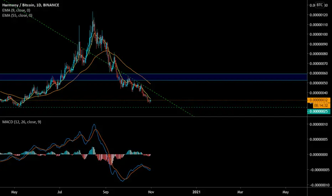Click the May label at the time axis start

(x=14, y=192)
